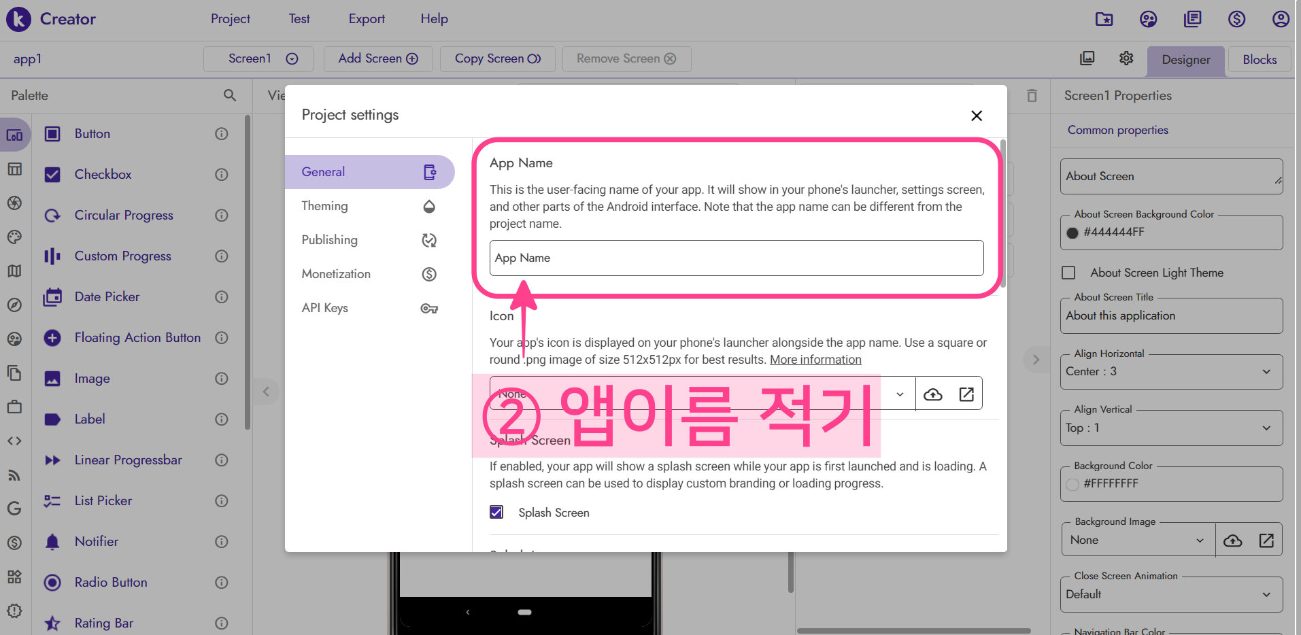Open the Test menu
Screen dimensions: 1301x635
point(299,19)
